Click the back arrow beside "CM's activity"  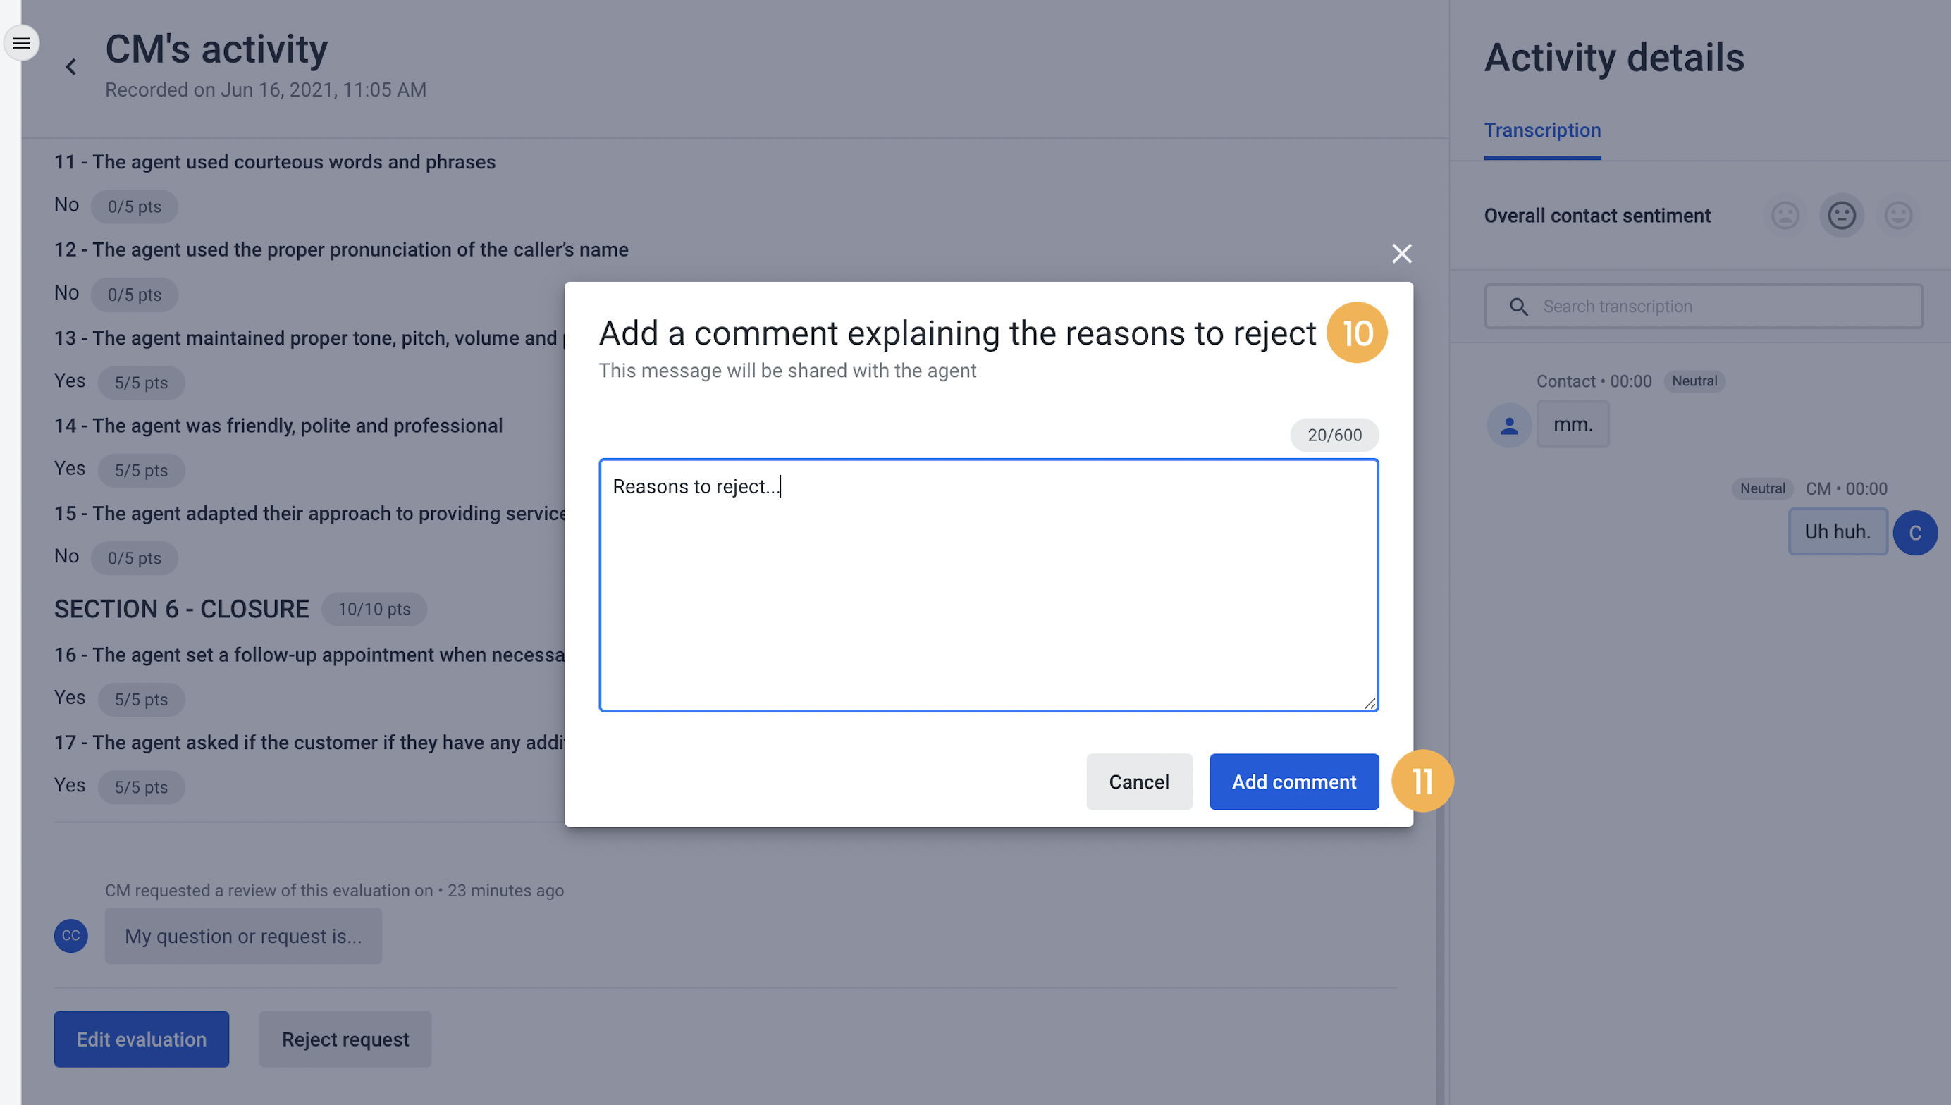tap(70, 67)
